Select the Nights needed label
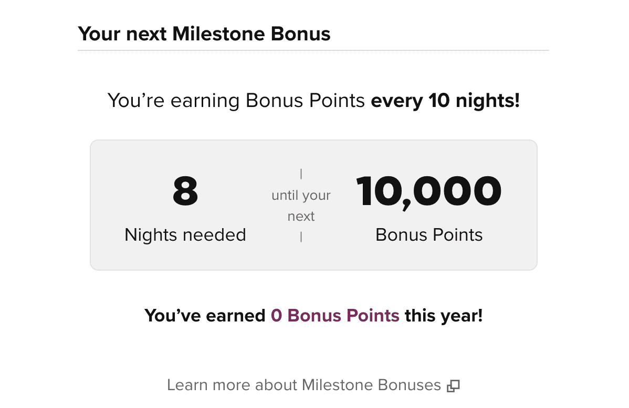 click(185, 235)
